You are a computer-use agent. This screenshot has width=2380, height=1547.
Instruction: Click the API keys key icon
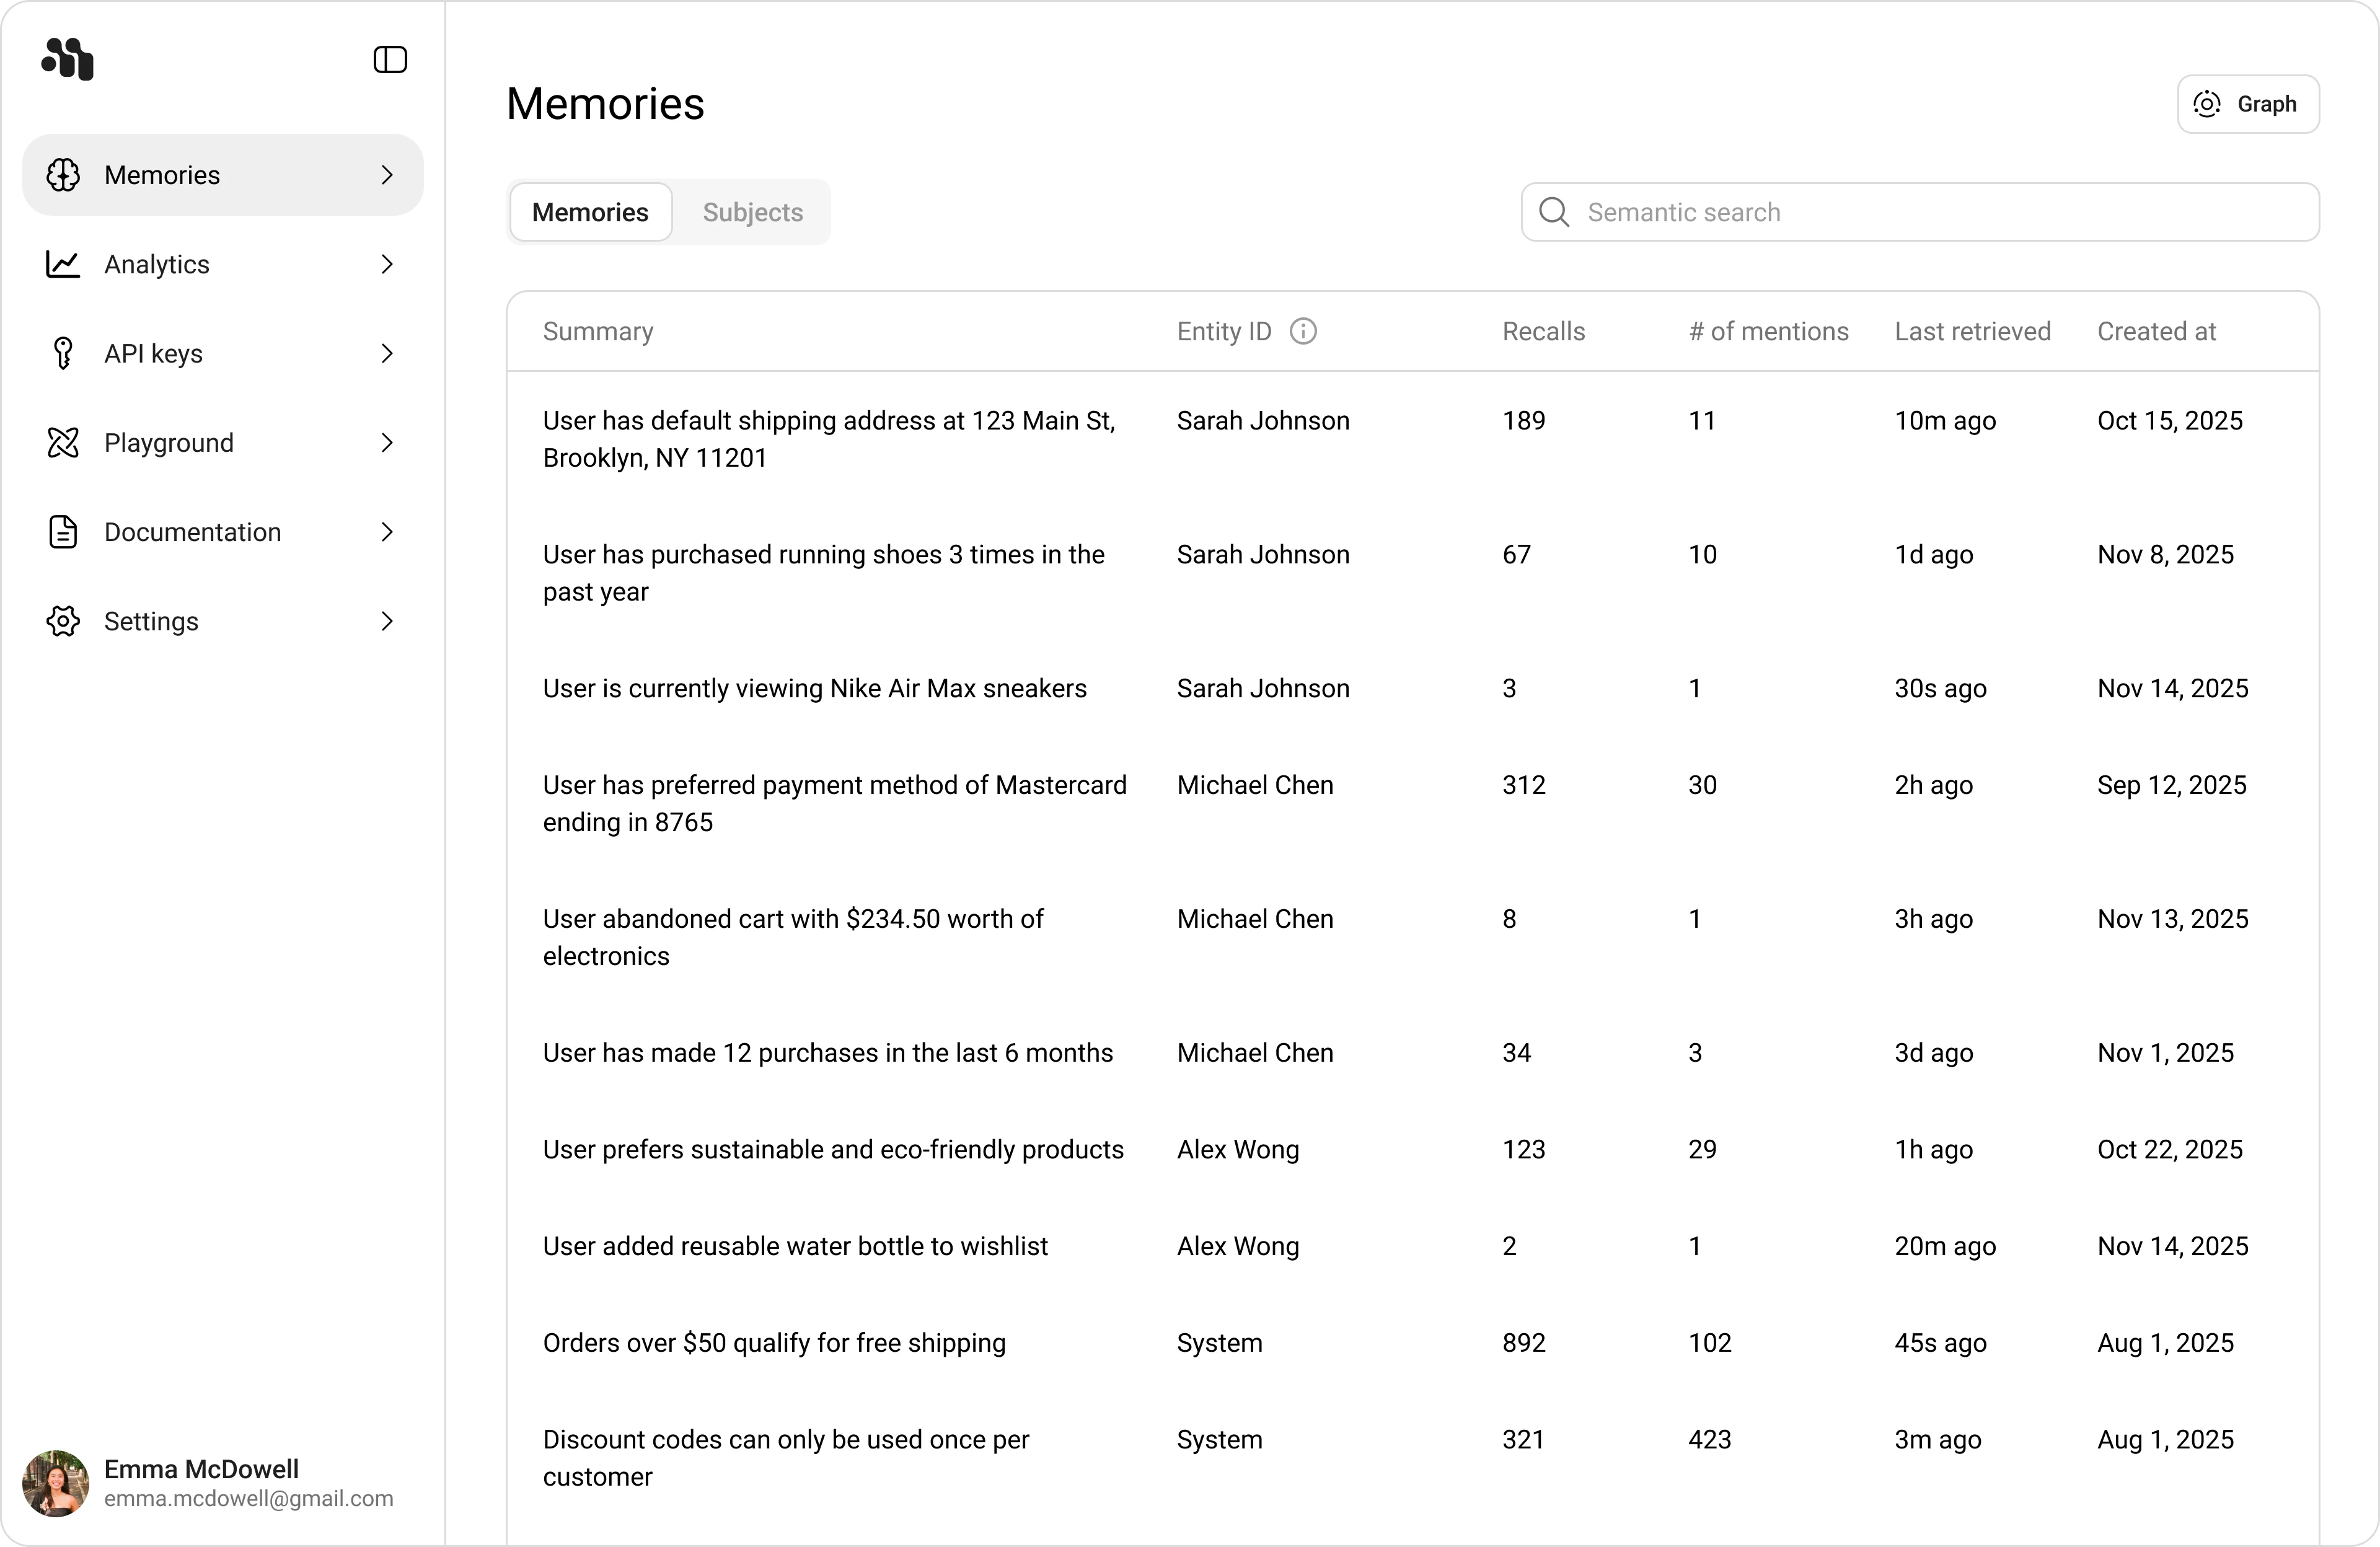[63, 353]
